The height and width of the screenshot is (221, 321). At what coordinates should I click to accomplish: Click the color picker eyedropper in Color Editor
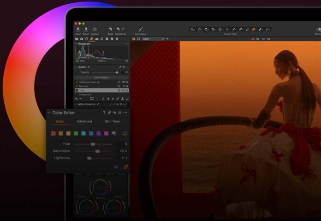pos(125,167)
